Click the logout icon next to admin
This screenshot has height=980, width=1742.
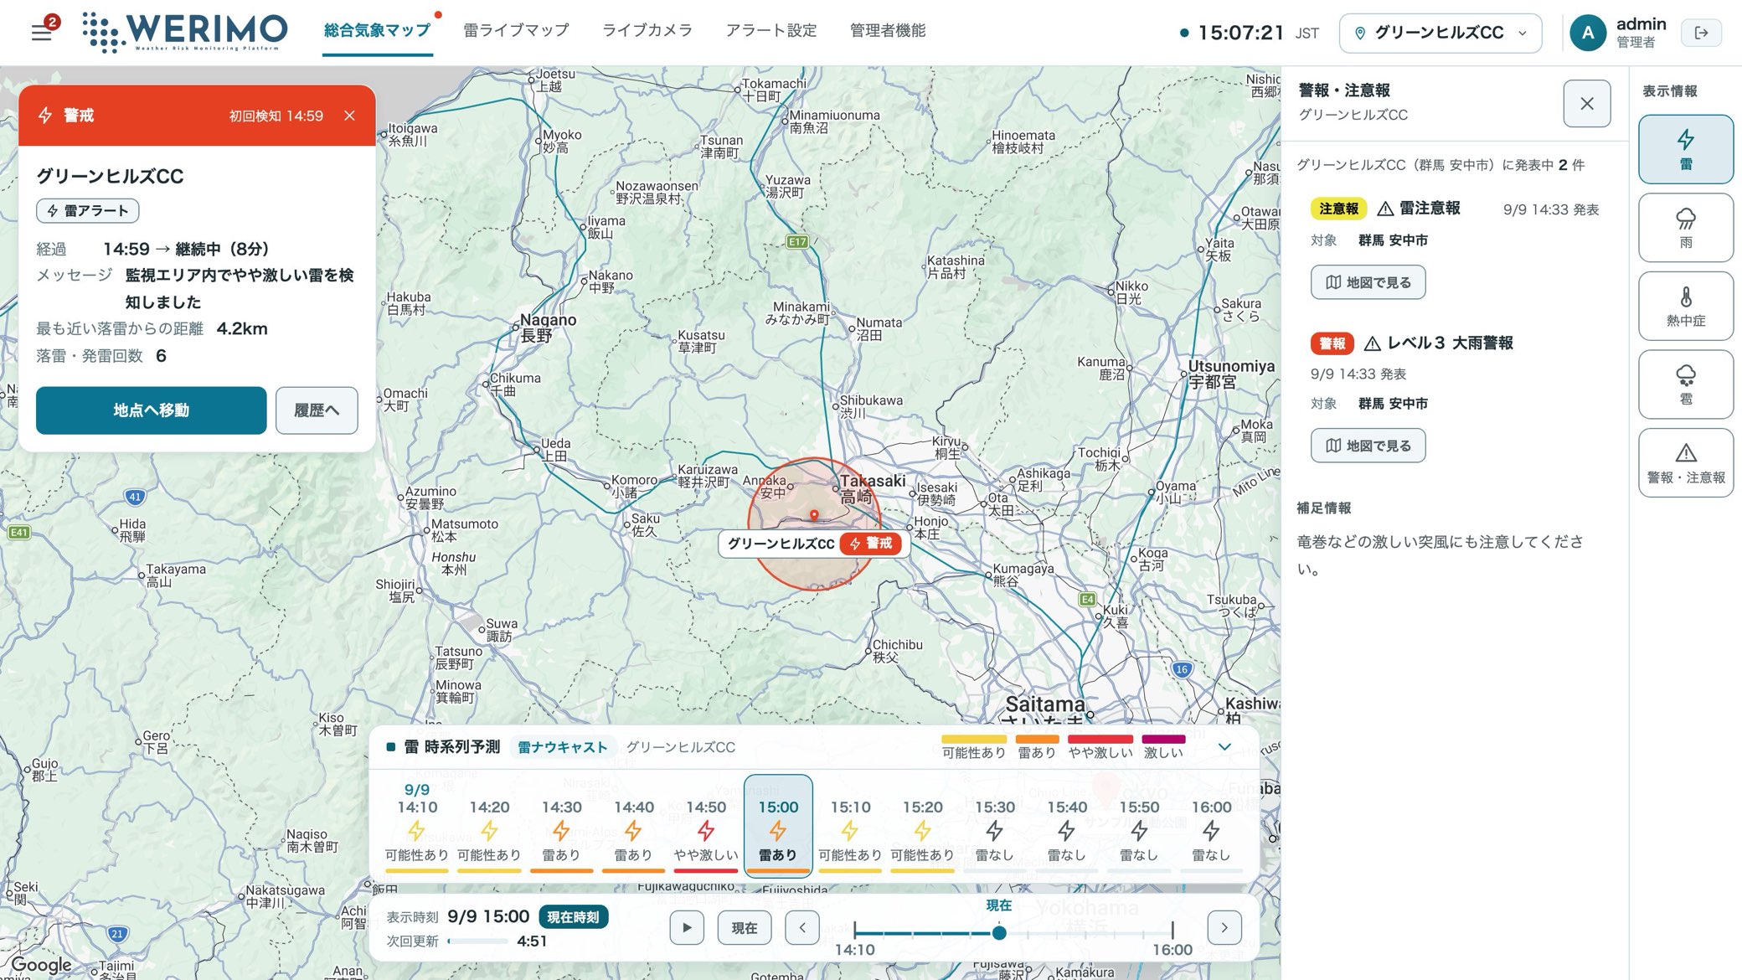click(1701, 33)
